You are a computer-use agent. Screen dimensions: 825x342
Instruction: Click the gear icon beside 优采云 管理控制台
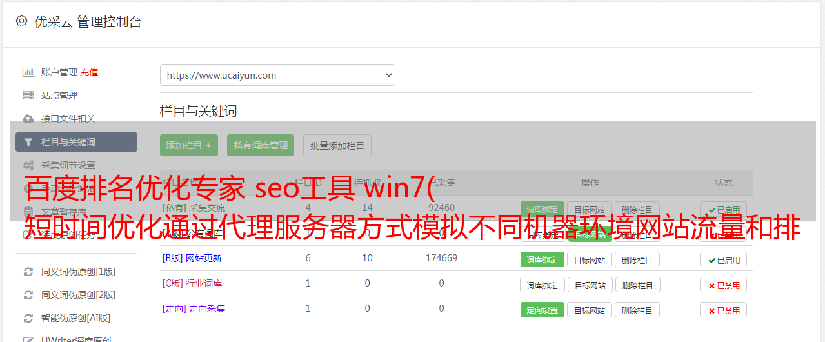pyautogui.click(x=21, y=21)
